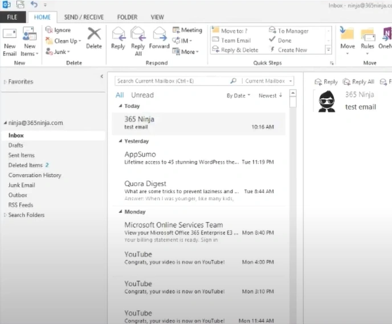Forward the selected email
The image size is (392, 324).
[160, 38]
